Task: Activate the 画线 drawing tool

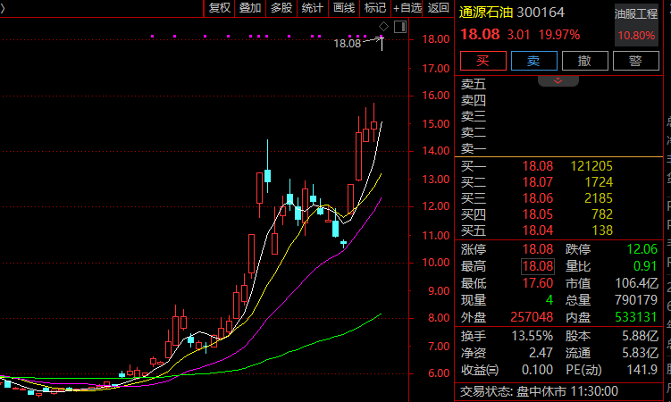Action: pyautogui.click(x=344, y=8)
